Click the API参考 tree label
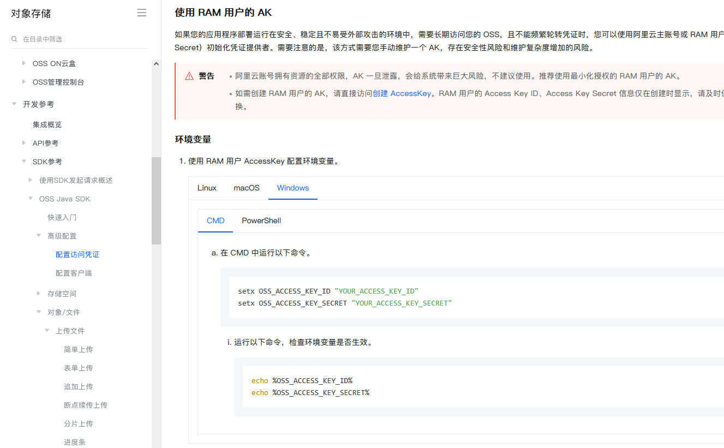Screen dimensions: 724x448 (45, 143)
